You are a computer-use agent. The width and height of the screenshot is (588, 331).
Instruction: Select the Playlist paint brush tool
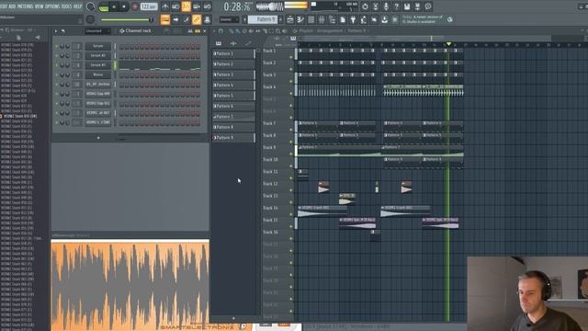(x=237, y=31)
